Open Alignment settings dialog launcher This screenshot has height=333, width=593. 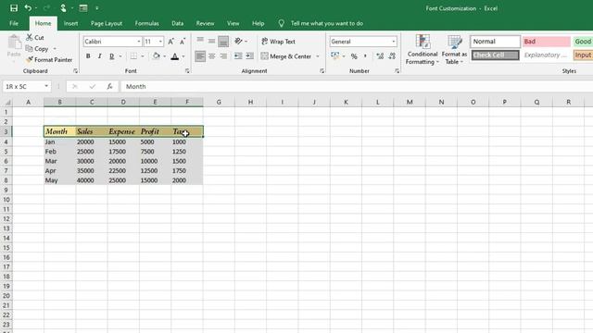click(x=322, y=71)
